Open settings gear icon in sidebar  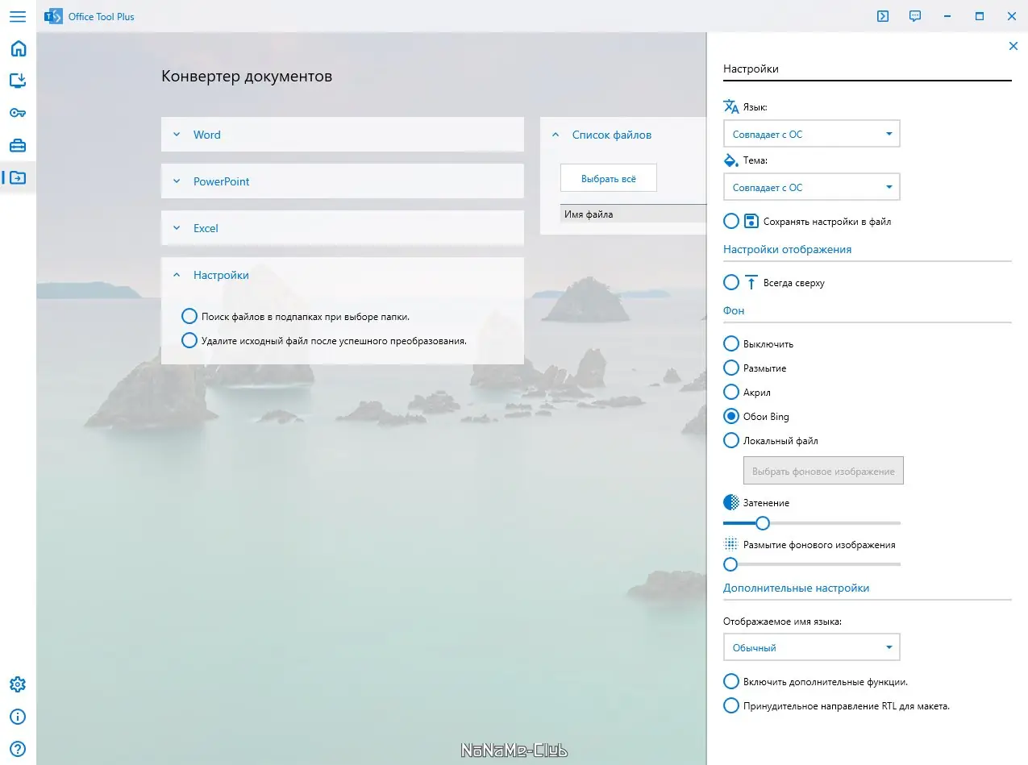tap(18, 684)
